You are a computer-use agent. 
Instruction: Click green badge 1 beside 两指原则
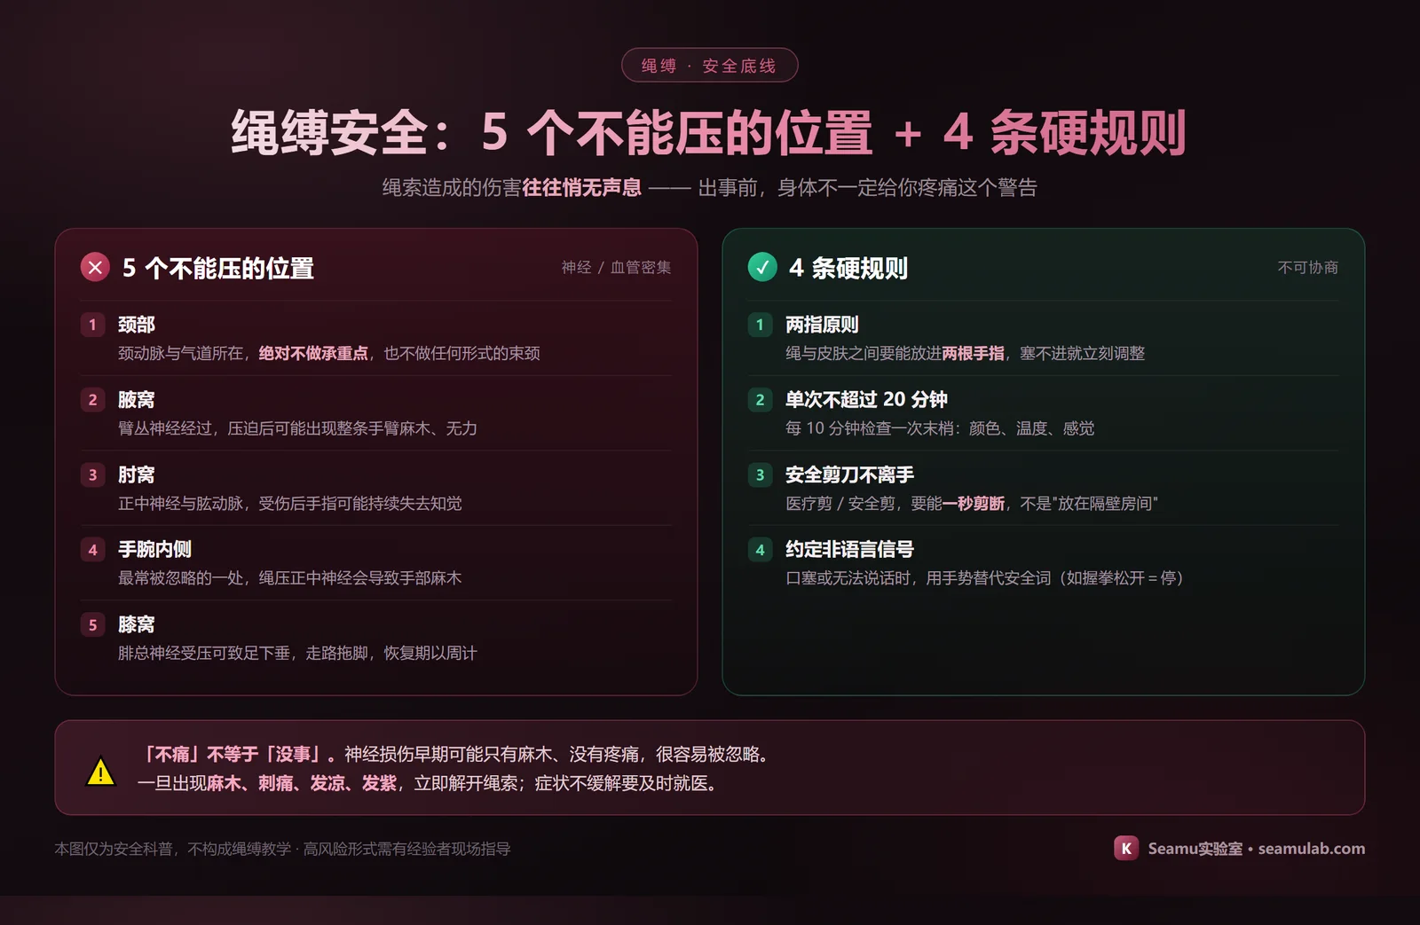(x=760, y=325)
